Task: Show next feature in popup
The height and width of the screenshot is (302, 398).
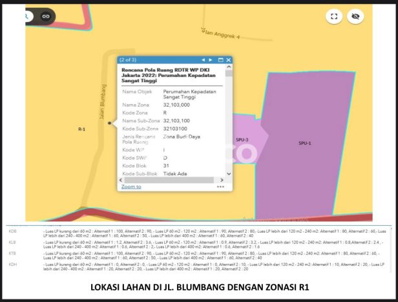Action: 211,60
